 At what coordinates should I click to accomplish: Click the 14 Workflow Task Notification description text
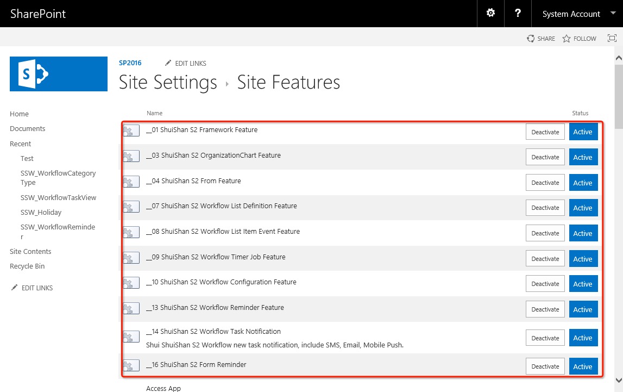274,345
